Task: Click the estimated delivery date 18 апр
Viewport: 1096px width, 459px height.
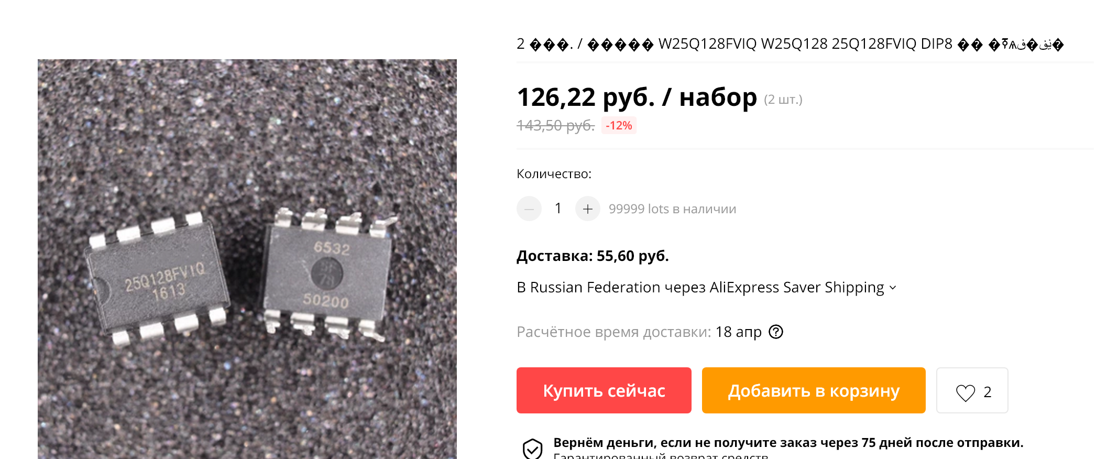Action: [x=738, y=332]
